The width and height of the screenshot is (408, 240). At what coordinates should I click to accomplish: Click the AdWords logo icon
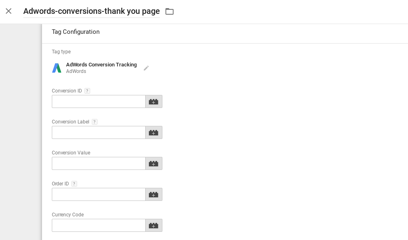click(57, 68)
